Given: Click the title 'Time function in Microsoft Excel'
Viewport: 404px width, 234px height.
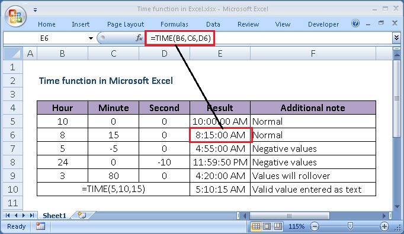Looking at the screenshot, I should coord(106,81).
